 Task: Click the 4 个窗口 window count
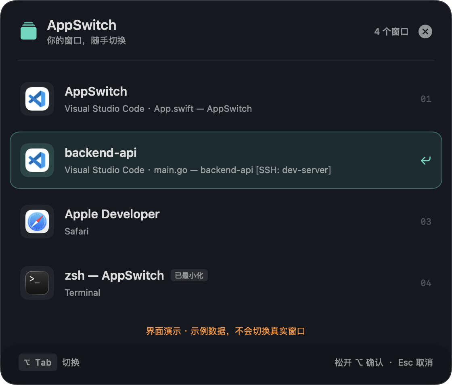click(391, 32)
